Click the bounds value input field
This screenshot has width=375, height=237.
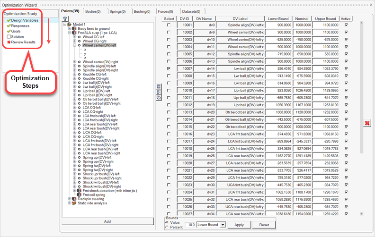coord(189,225)
